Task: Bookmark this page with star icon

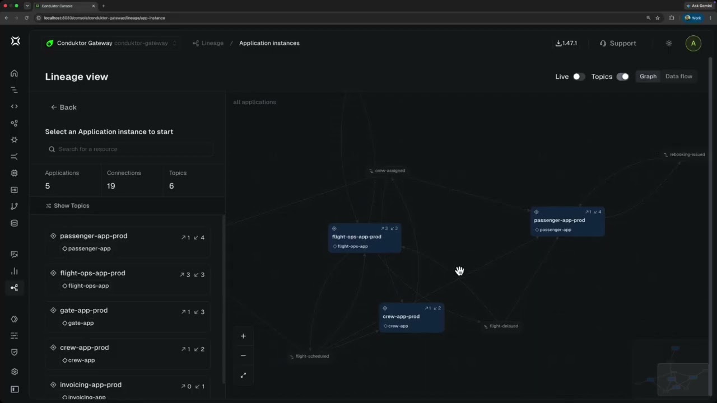Action: point(658,18)
